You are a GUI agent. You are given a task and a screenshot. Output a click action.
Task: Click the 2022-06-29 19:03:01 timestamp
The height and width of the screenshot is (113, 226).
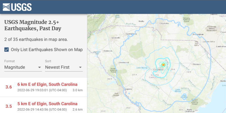(42, 90)
